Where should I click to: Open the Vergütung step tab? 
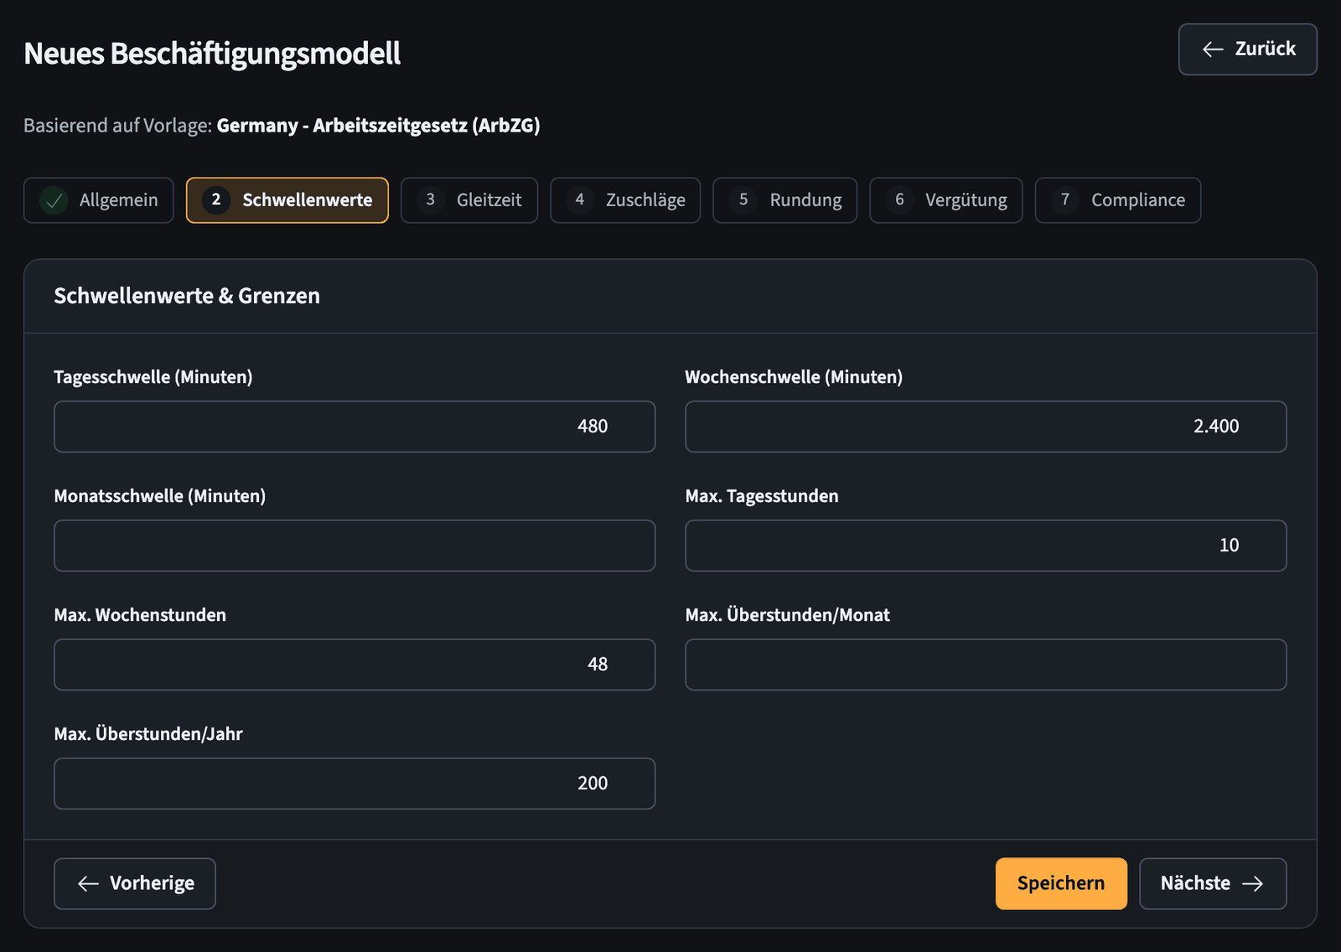tap(946, 200)
